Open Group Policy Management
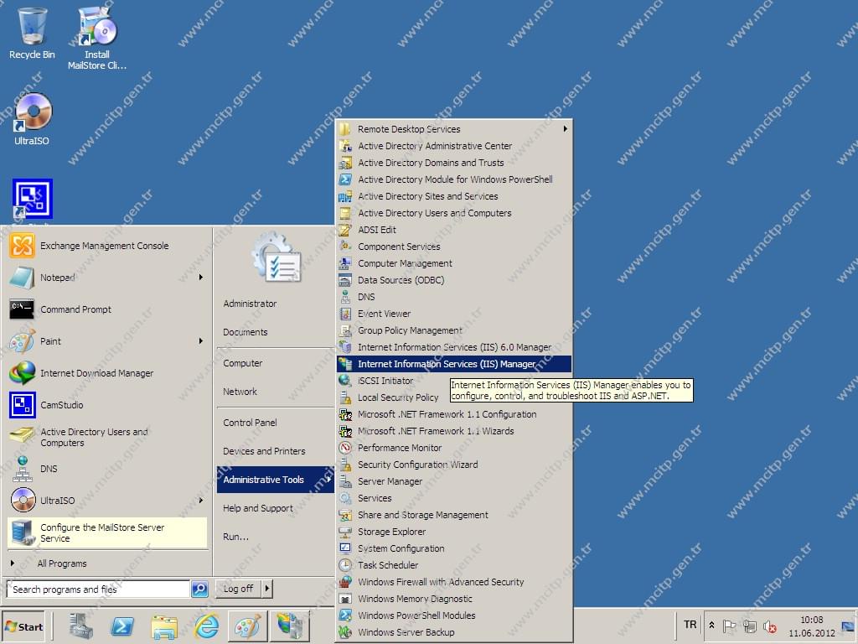 [x=454, y=330]
